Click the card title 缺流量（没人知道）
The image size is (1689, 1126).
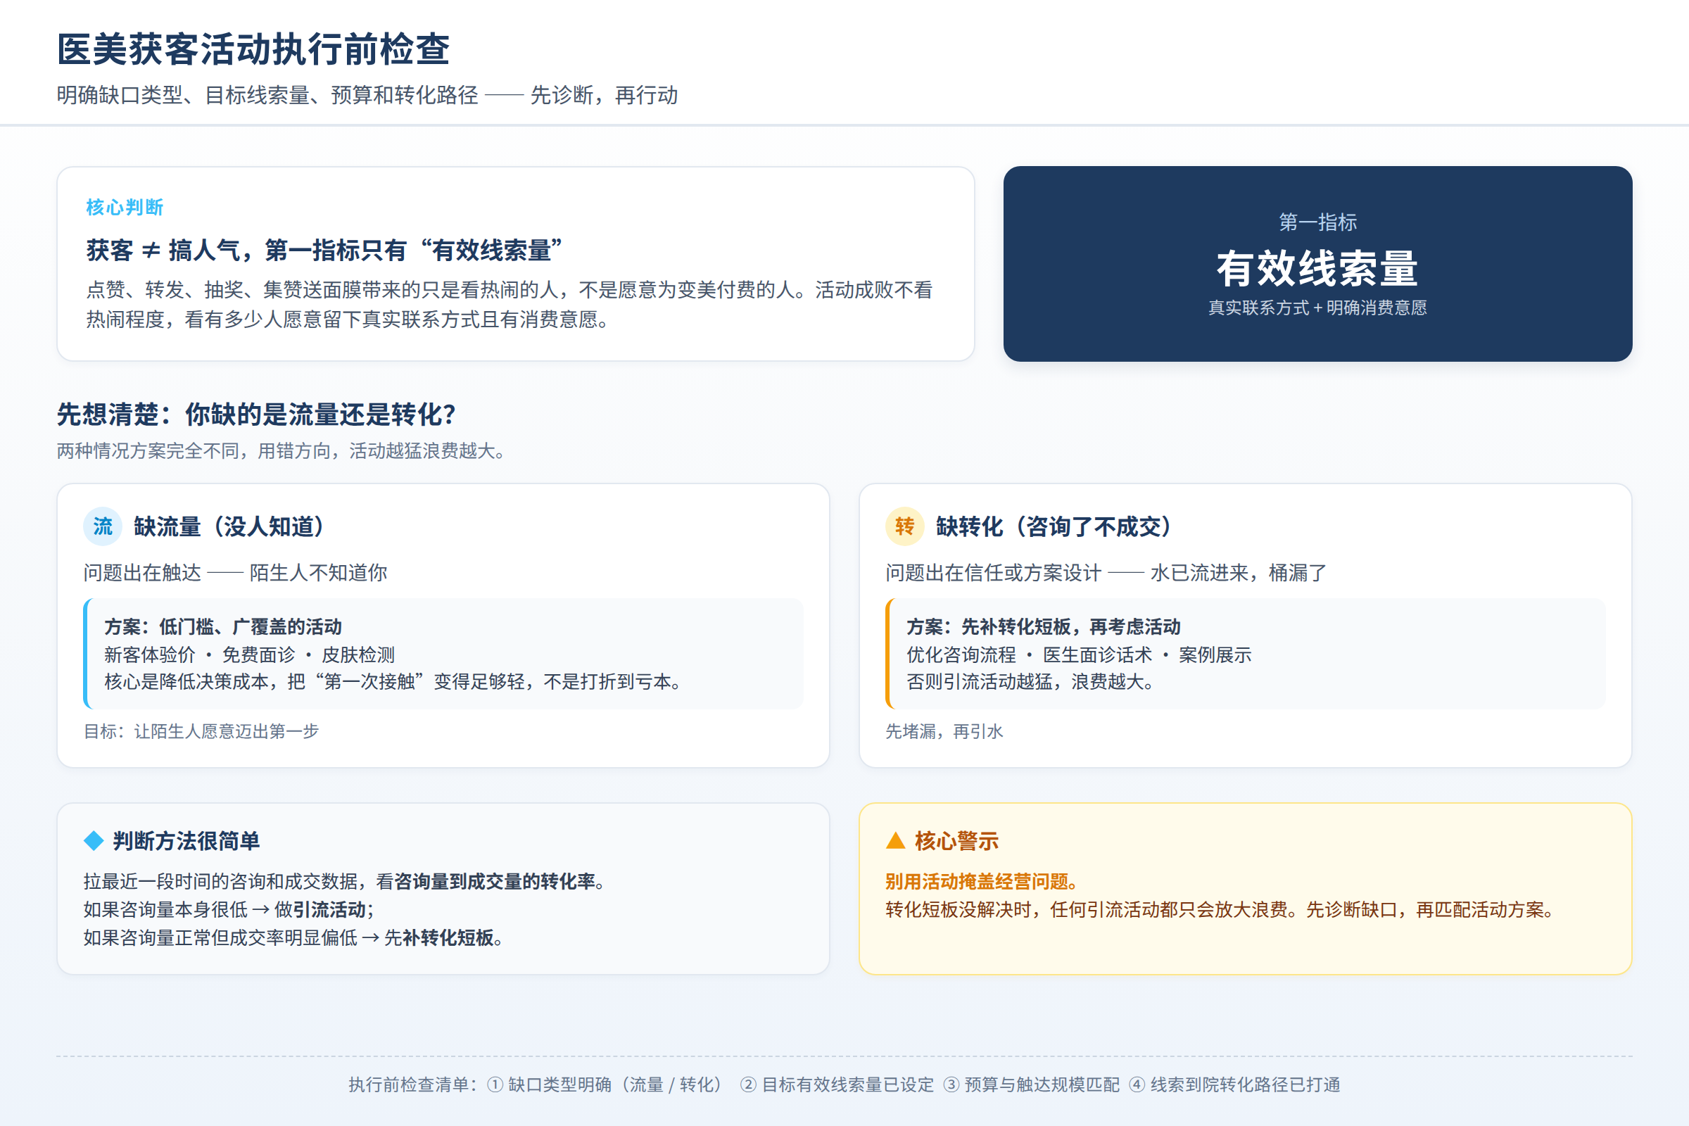pyautogui.click(x=229, y=526)
